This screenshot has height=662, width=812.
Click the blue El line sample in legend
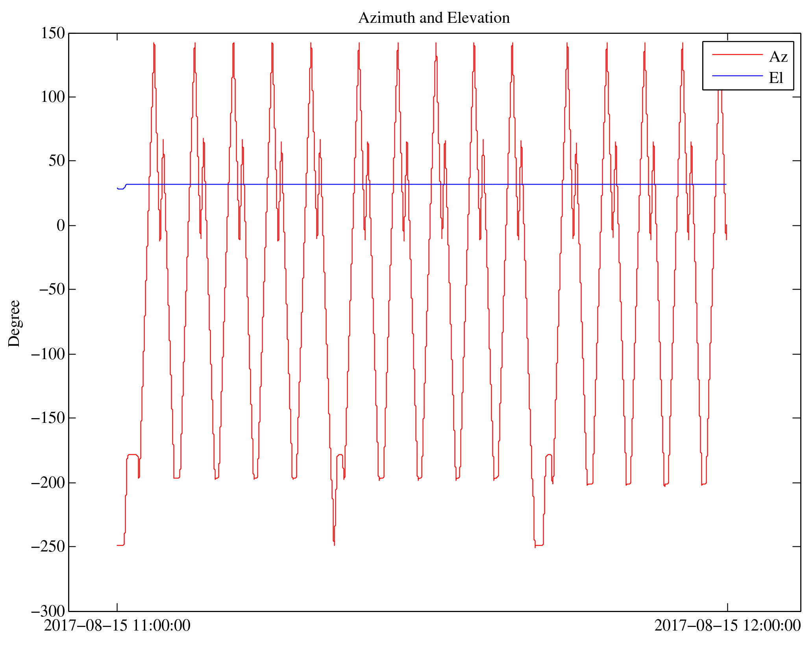(x=738, y=76)
